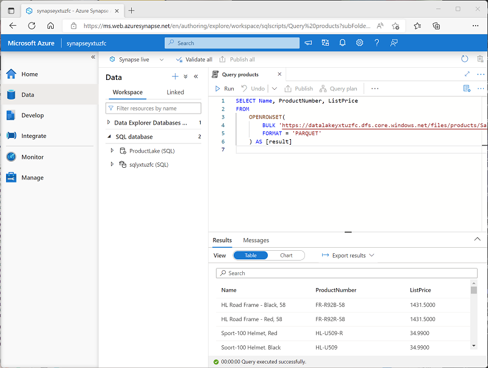This screenshot has height=368, width=488.
Task: Go to the Manage hub
Action: coord(32,178)
